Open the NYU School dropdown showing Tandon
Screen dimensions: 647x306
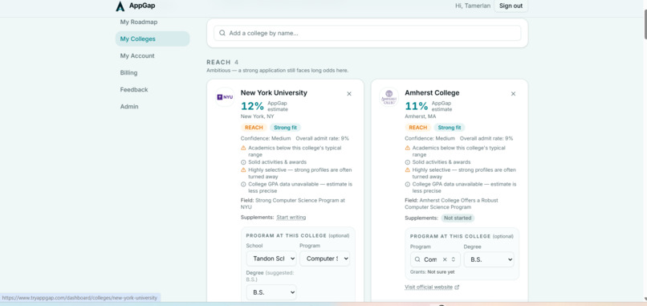(271, 259)
